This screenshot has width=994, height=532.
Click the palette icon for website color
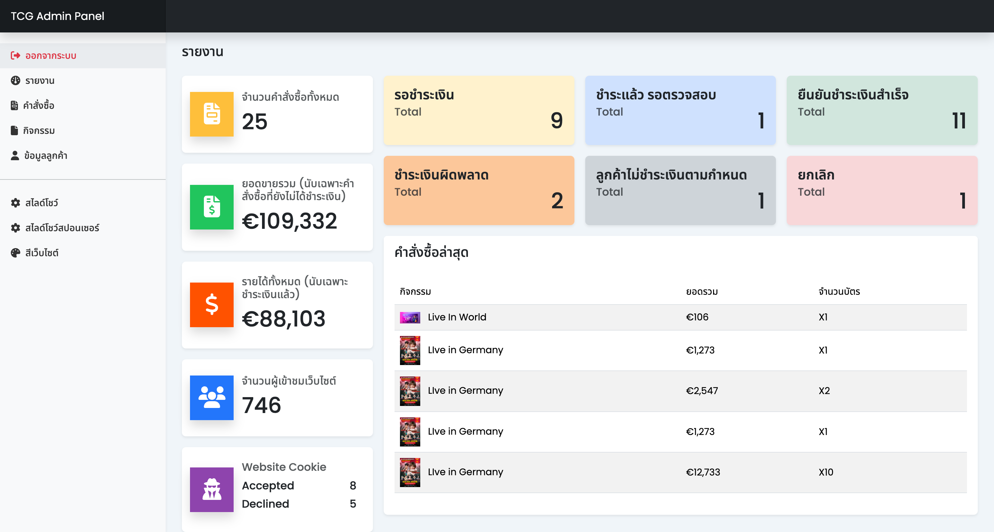(16, 253)
